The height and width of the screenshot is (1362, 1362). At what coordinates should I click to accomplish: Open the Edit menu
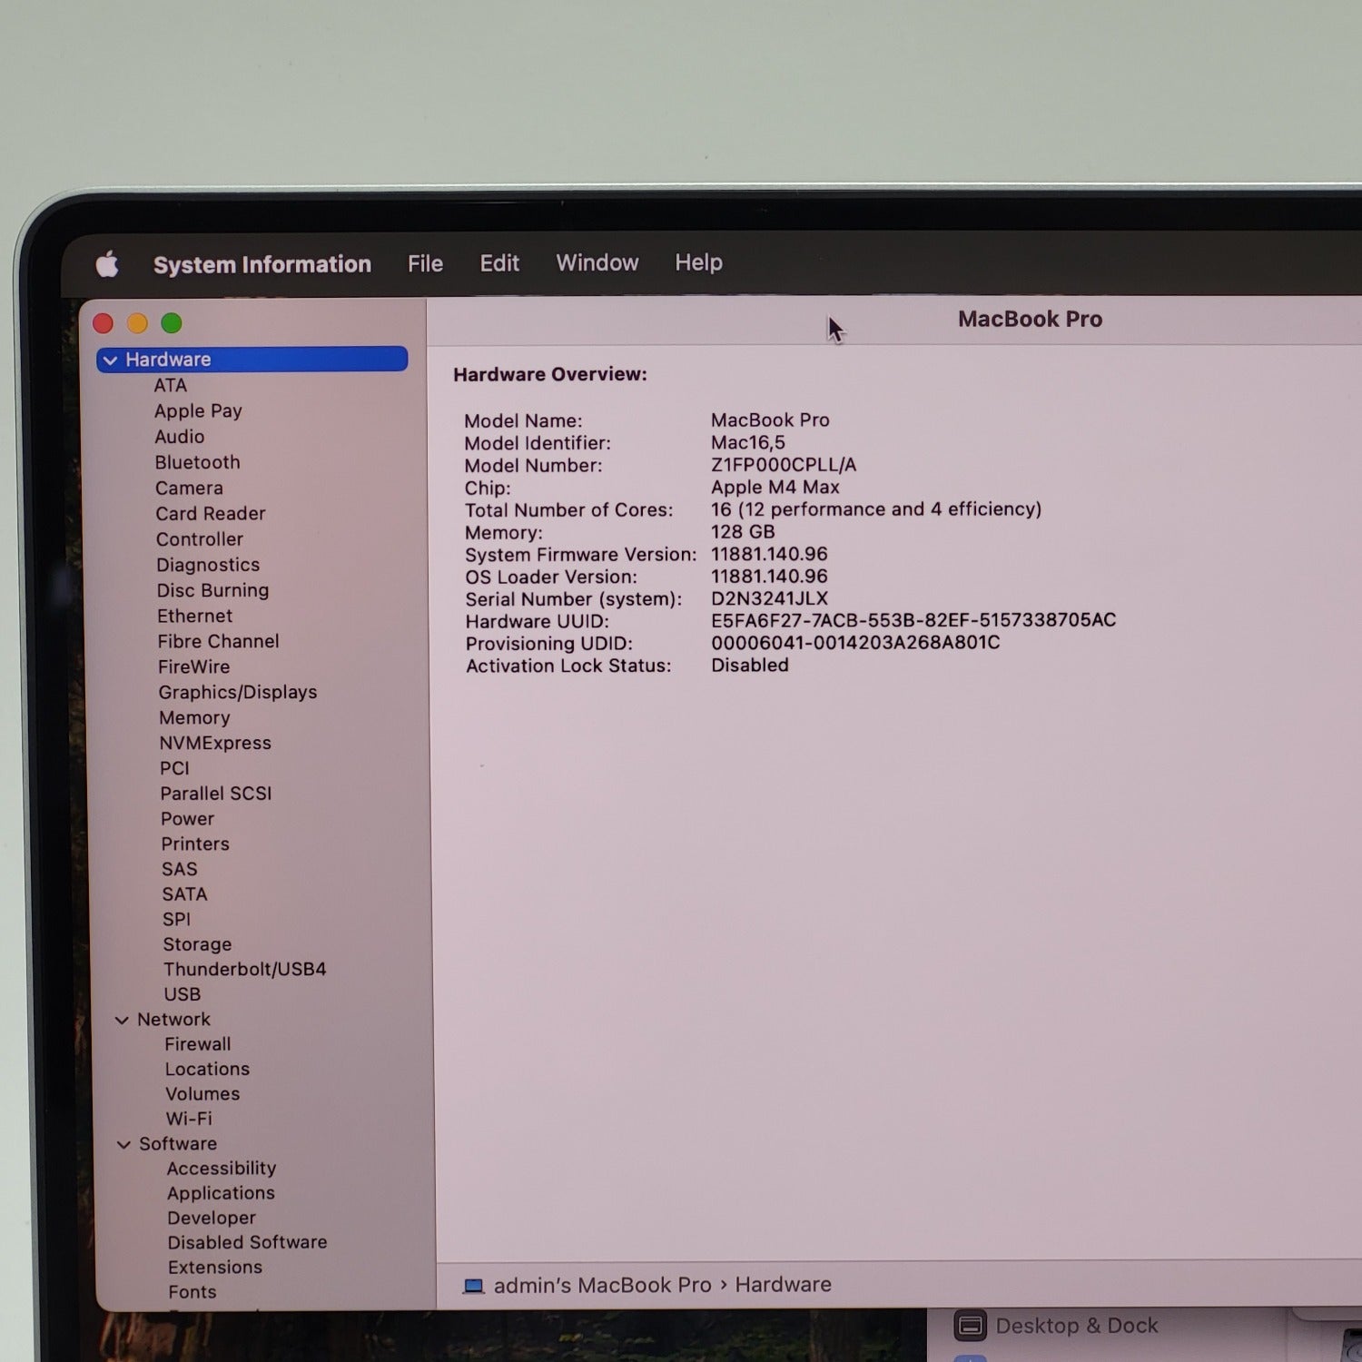pyautogui.click(x=499, y=263)
